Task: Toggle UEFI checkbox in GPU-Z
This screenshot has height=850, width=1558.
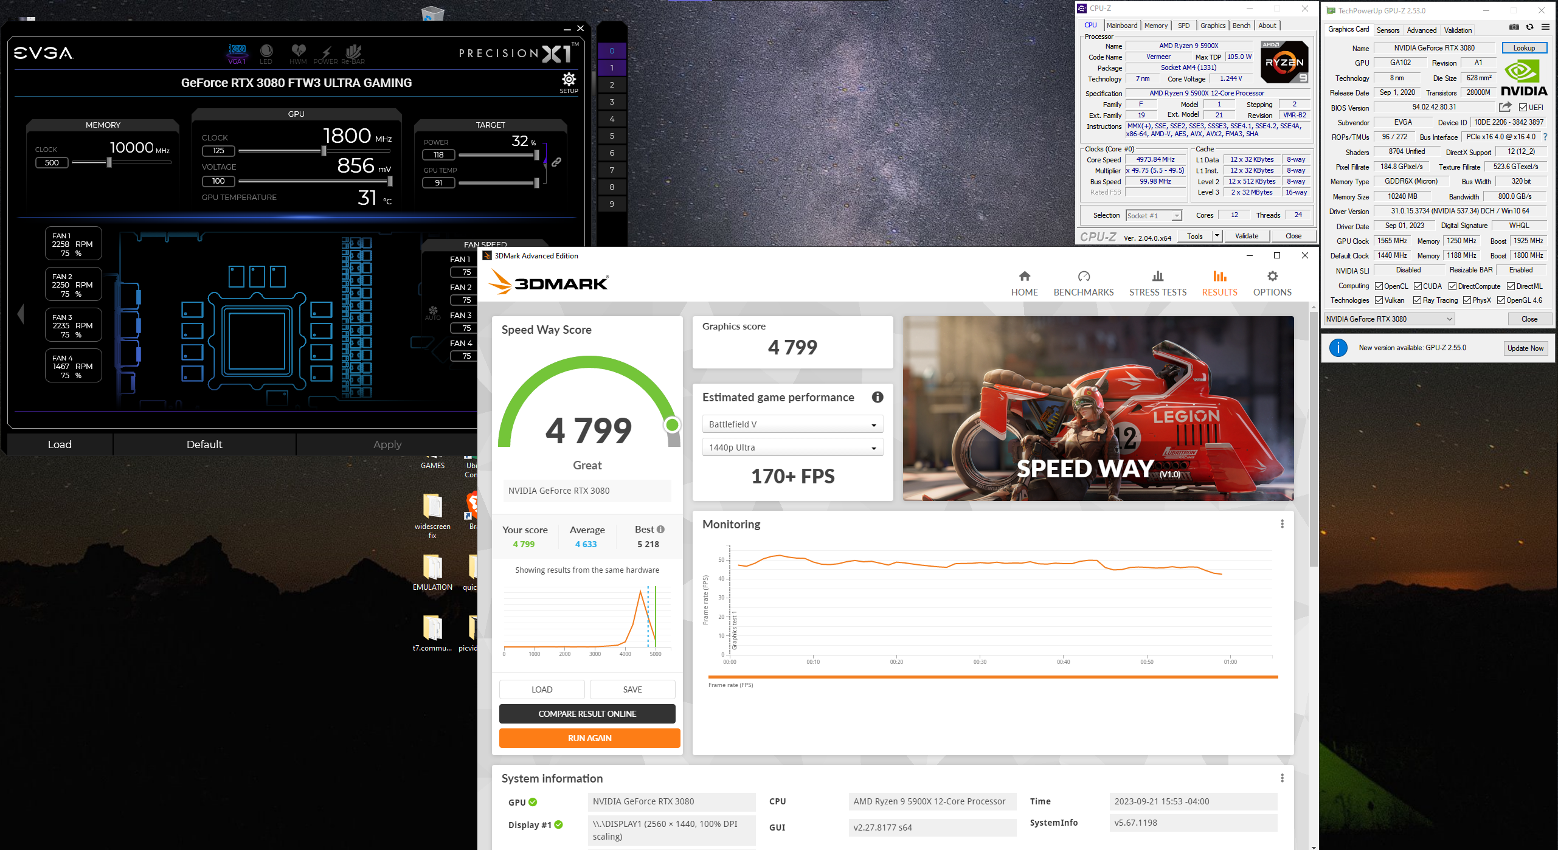Action: (x=1523, y=108)
